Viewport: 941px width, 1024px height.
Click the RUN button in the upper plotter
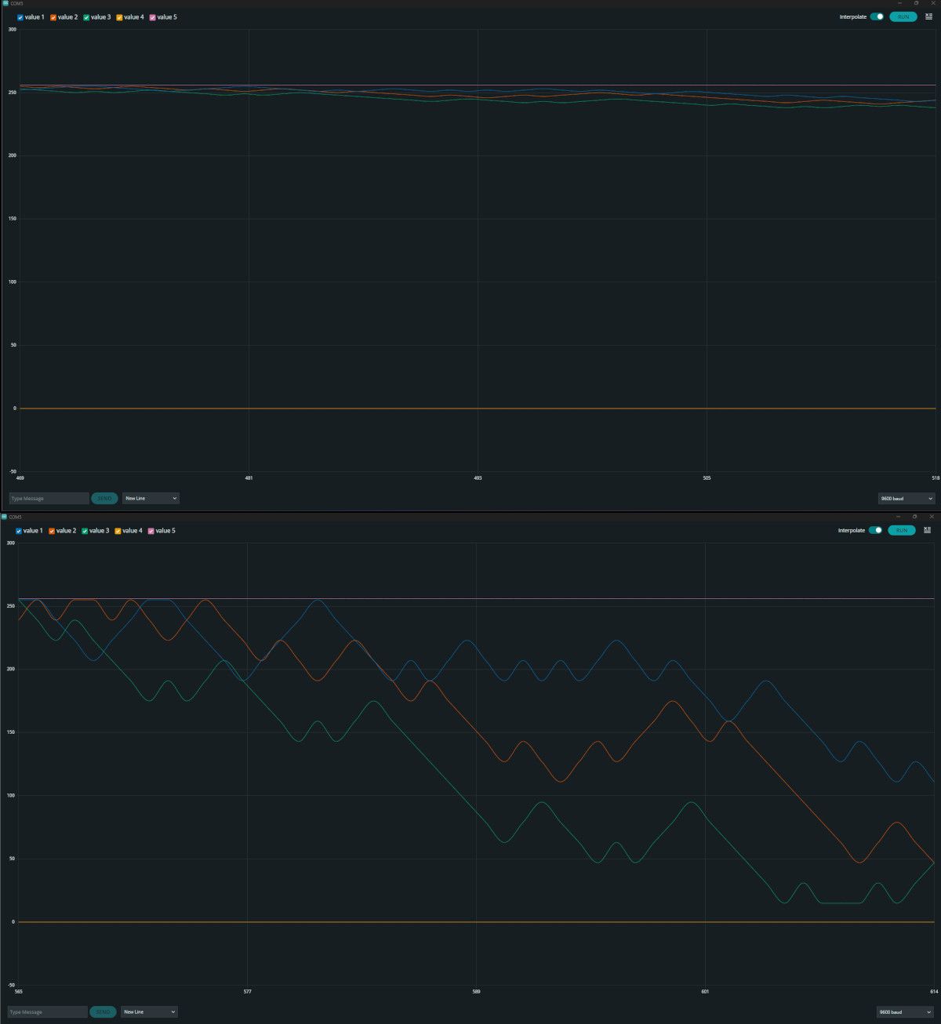[x=903, y=16]
